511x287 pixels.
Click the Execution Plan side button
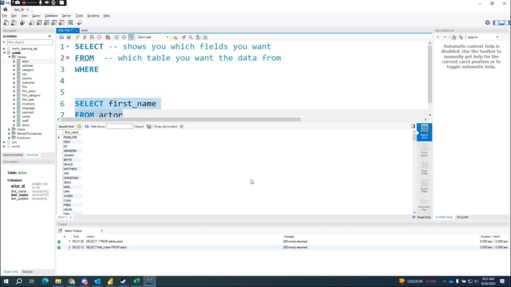tap(424, 203)
